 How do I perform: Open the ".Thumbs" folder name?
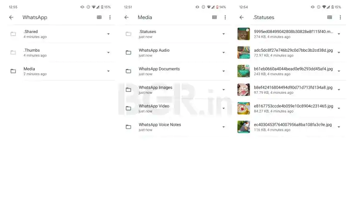click(x=31, y=50)
